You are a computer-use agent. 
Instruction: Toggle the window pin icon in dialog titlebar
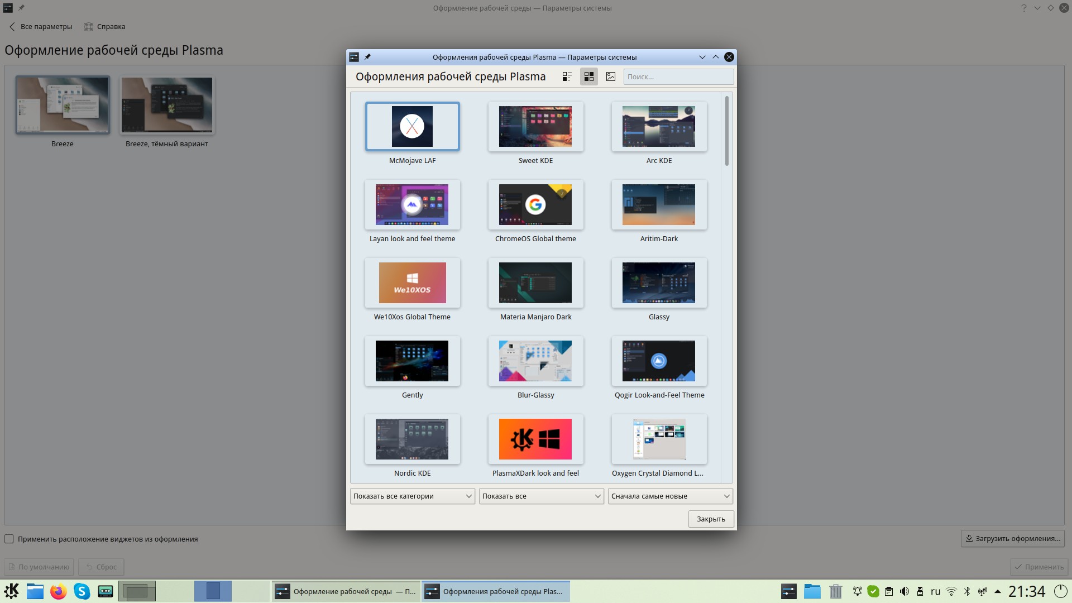point(367,57)
